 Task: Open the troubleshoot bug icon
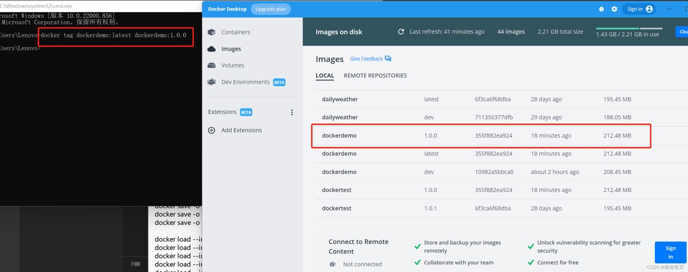tap(601, 9)
